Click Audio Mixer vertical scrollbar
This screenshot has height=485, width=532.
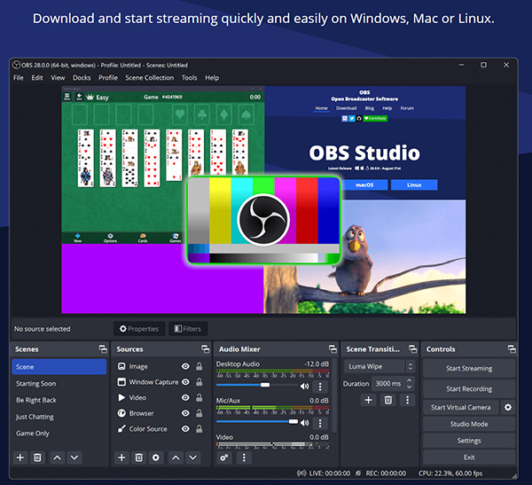click(334, 395)
